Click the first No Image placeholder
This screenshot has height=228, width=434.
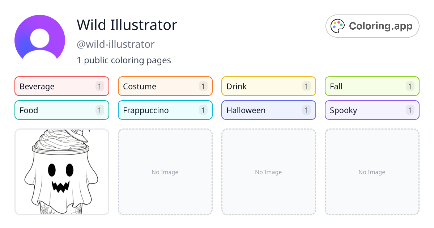coord(165,172)
